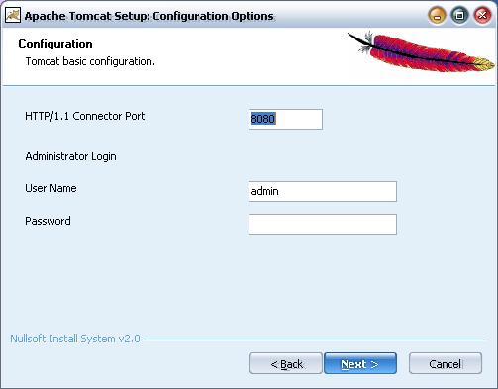This screenshot has height=389, width=498.
Task: Click the Password label text
Action: (x=48, y=221)
